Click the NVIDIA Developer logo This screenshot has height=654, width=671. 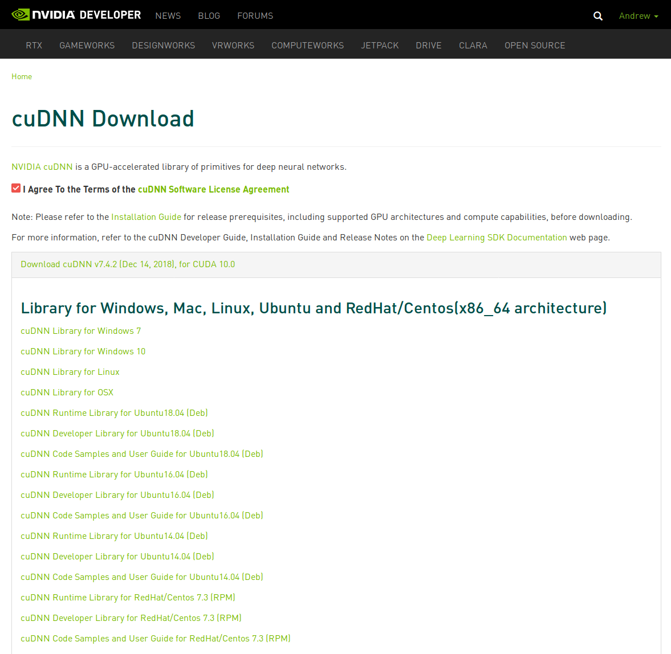click(76, 15)
